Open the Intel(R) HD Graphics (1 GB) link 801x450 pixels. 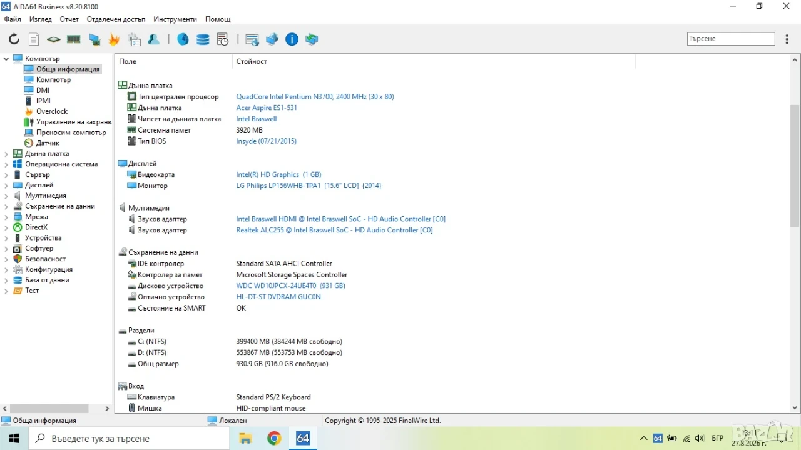point(278,175)
